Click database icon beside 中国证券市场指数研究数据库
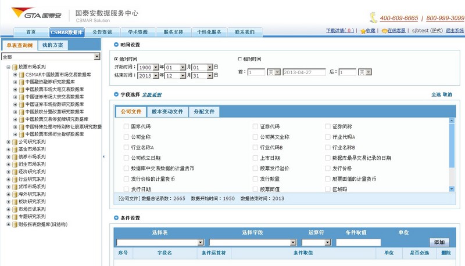This screenshot has height=266, width=465. click(22, 105)
